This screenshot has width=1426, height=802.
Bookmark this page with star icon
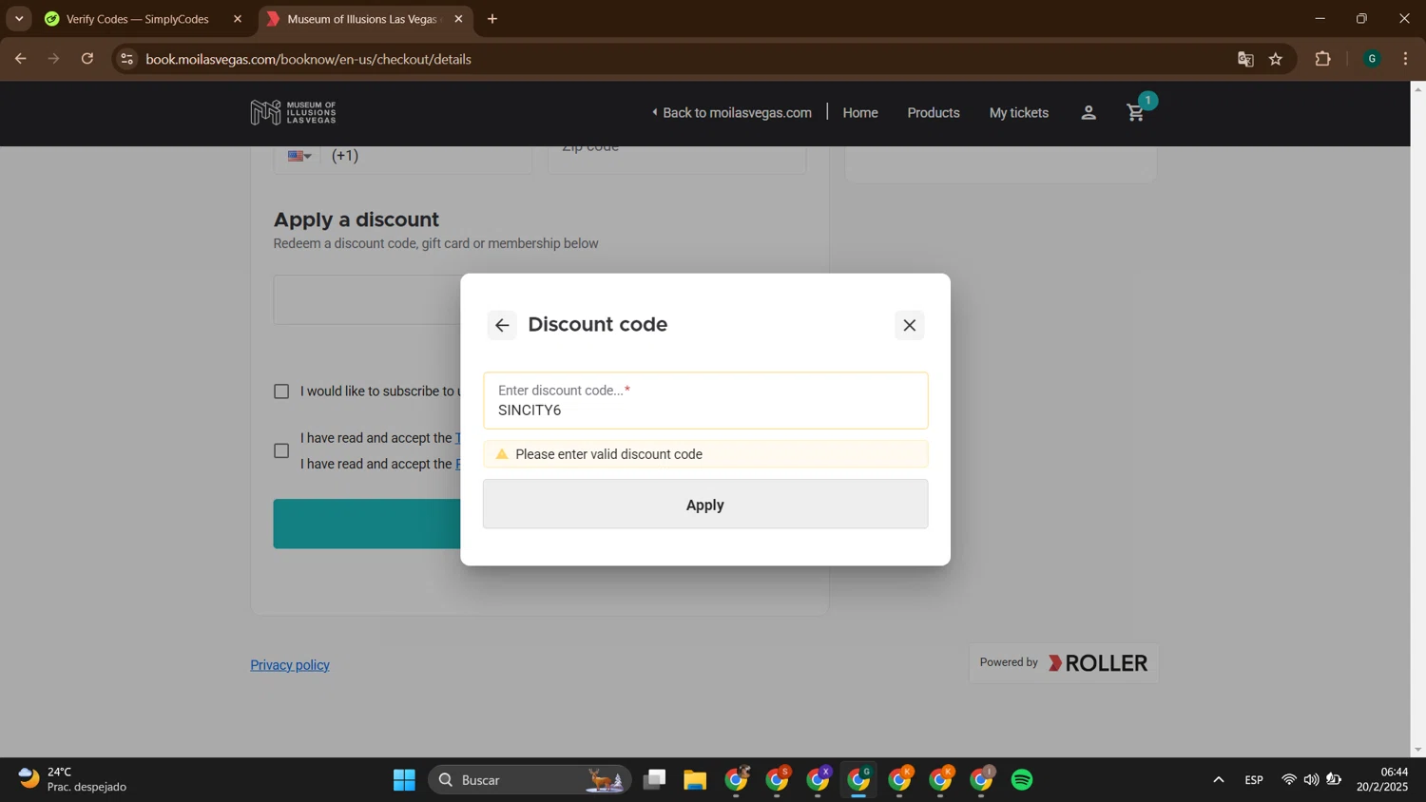pos(1276,59)
